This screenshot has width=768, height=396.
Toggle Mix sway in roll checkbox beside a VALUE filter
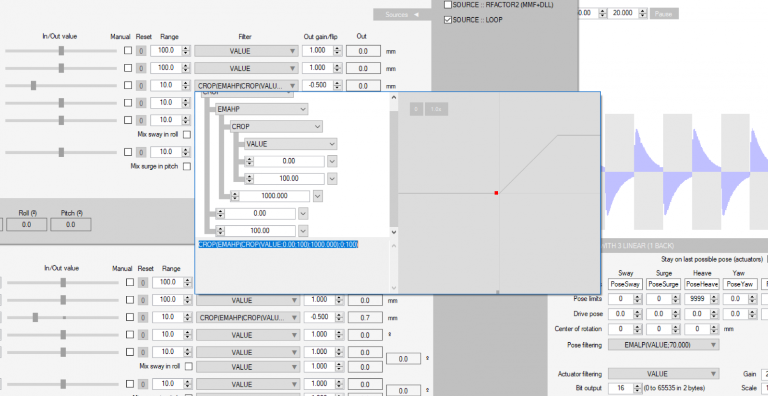189,366
